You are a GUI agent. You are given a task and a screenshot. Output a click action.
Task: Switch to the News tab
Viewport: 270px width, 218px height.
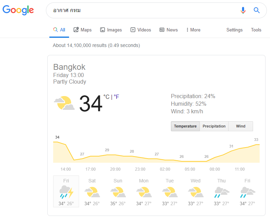click(168, 30)
